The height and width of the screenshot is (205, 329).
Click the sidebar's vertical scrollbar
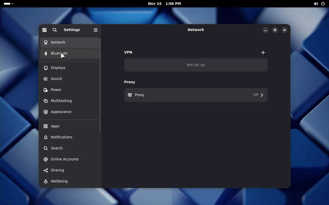click(100, 85)
